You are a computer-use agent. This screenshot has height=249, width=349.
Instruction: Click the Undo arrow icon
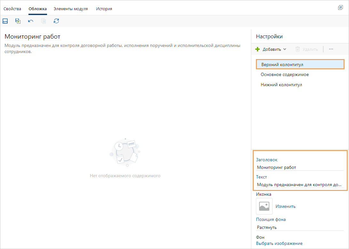31,21
